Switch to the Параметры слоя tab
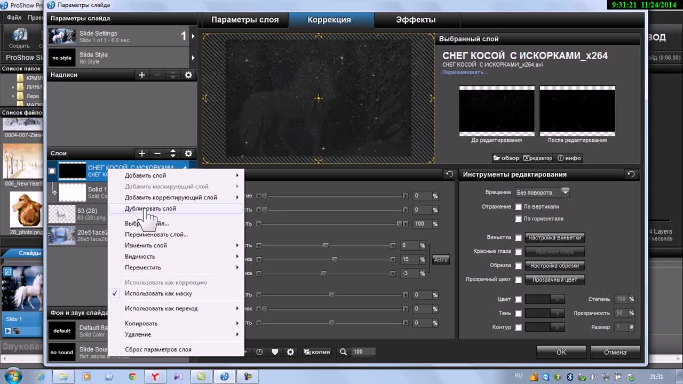This screenshot has width=683, height=384. [x=245, y=20]
